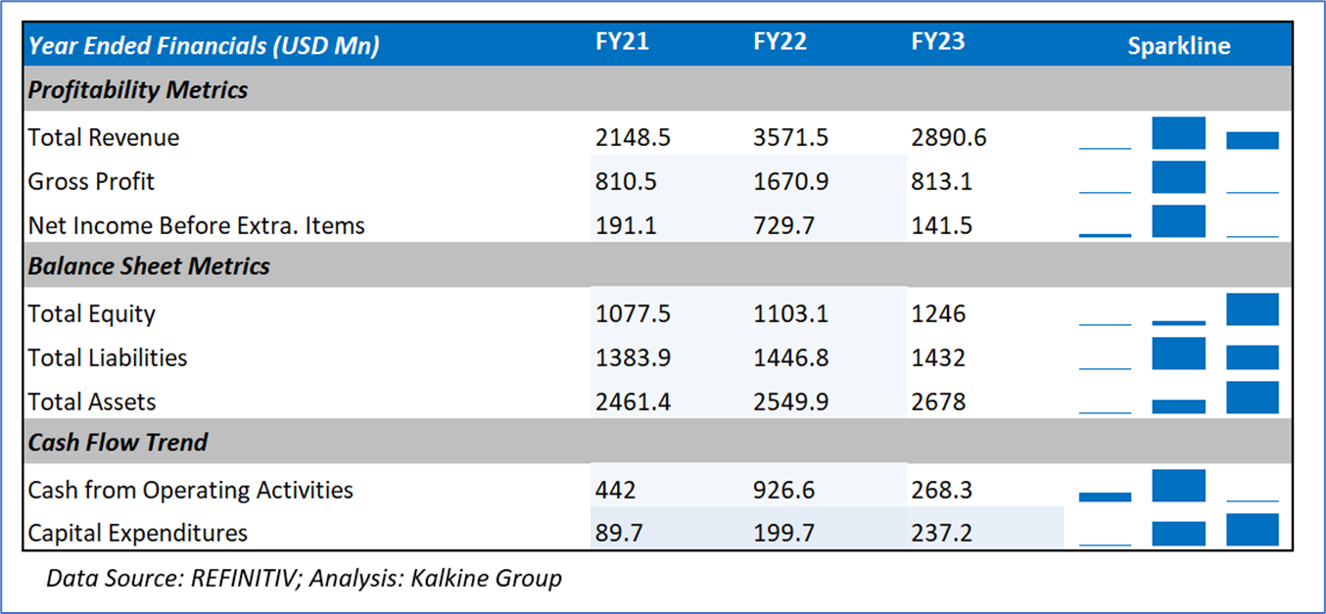Click the Total Equity FY23 value 1246
Image resolution: width=1326 pixels, height=614 pixels.
[938, 314]
